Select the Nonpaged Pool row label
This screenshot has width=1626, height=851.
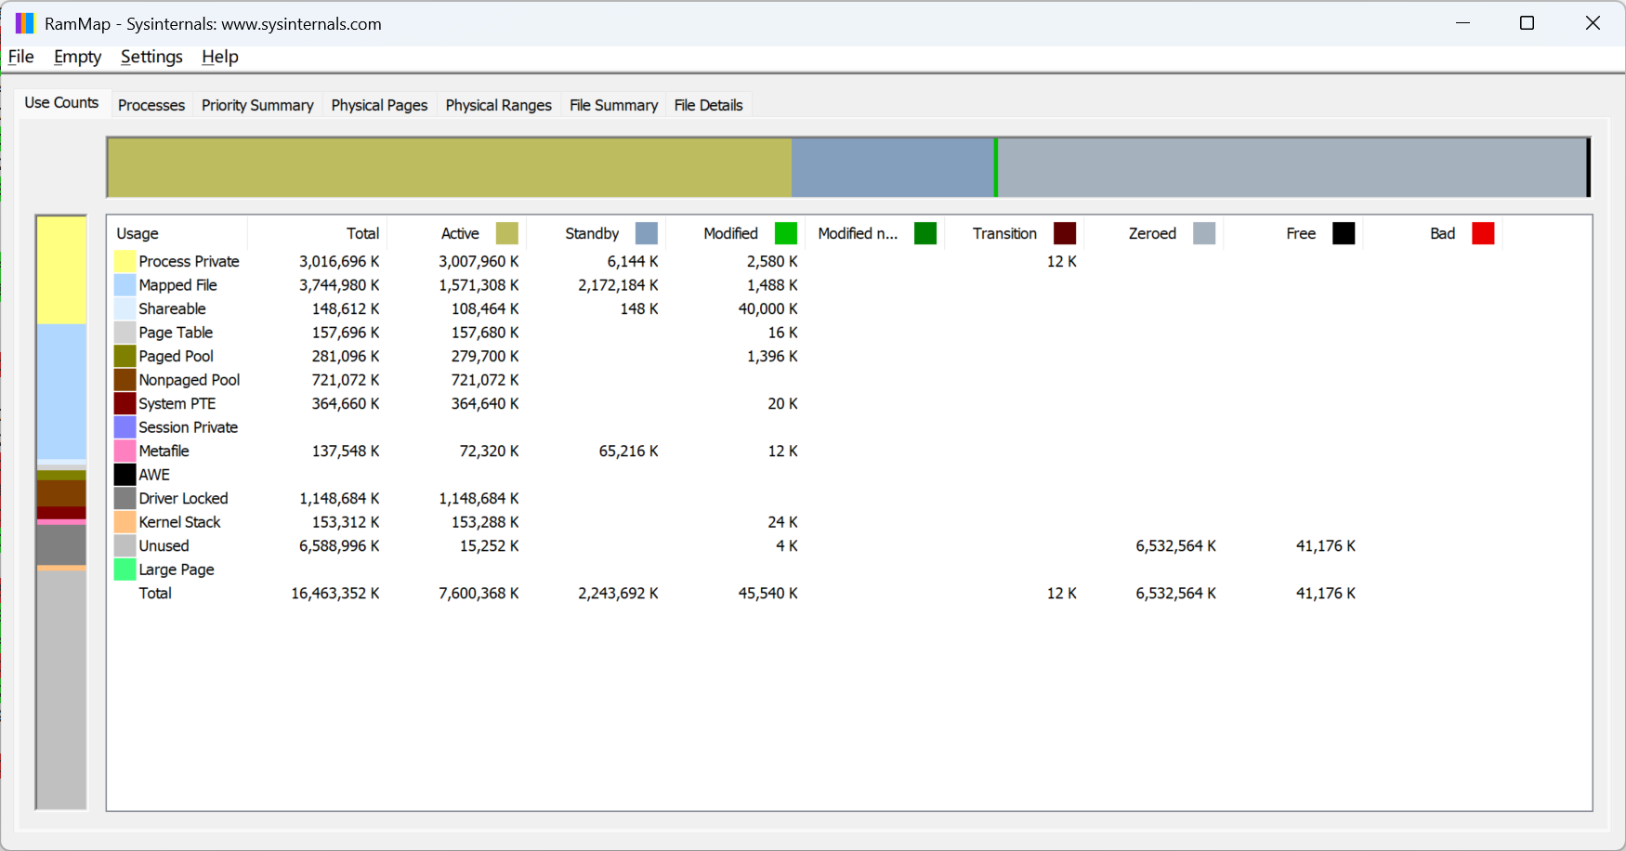pyautogui.click(x=190, y=380)
